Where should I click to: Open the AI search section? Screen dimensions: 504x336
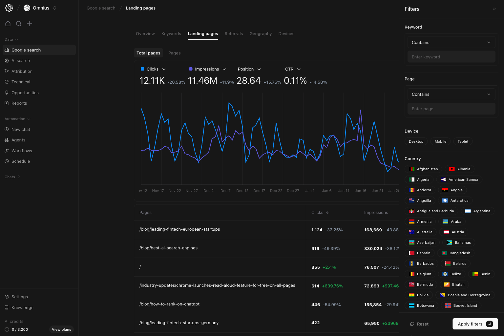[21, 60]
